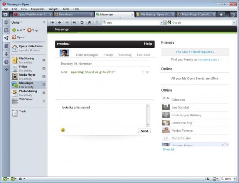The image size is (239, 183).
Task: Close the Unite panel
Action: coord(44,22)
